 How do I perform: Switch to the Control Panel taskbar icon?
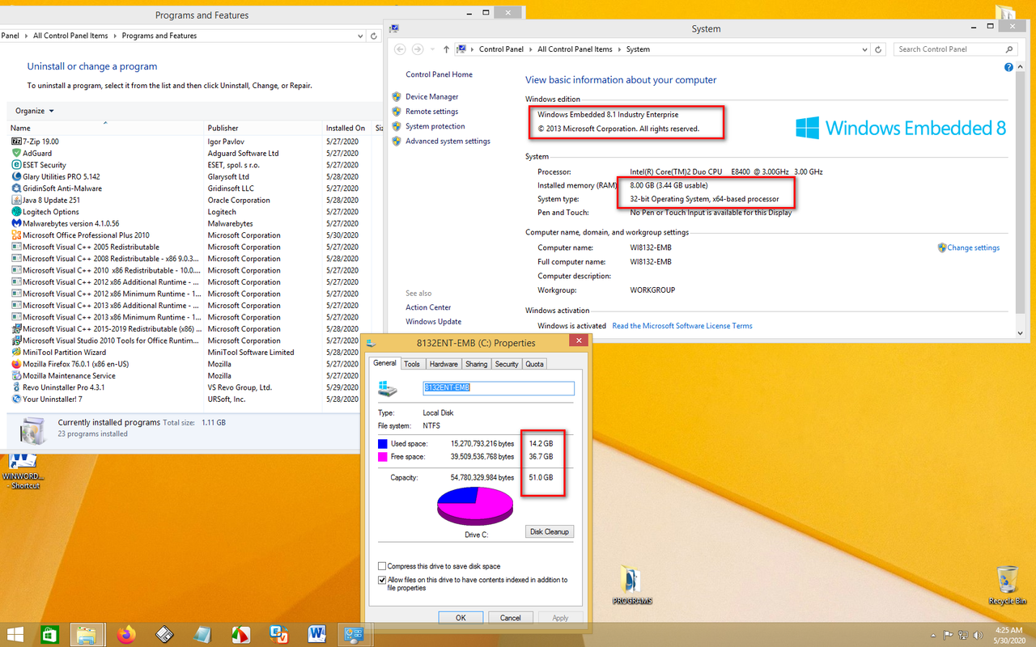(354, 635)
